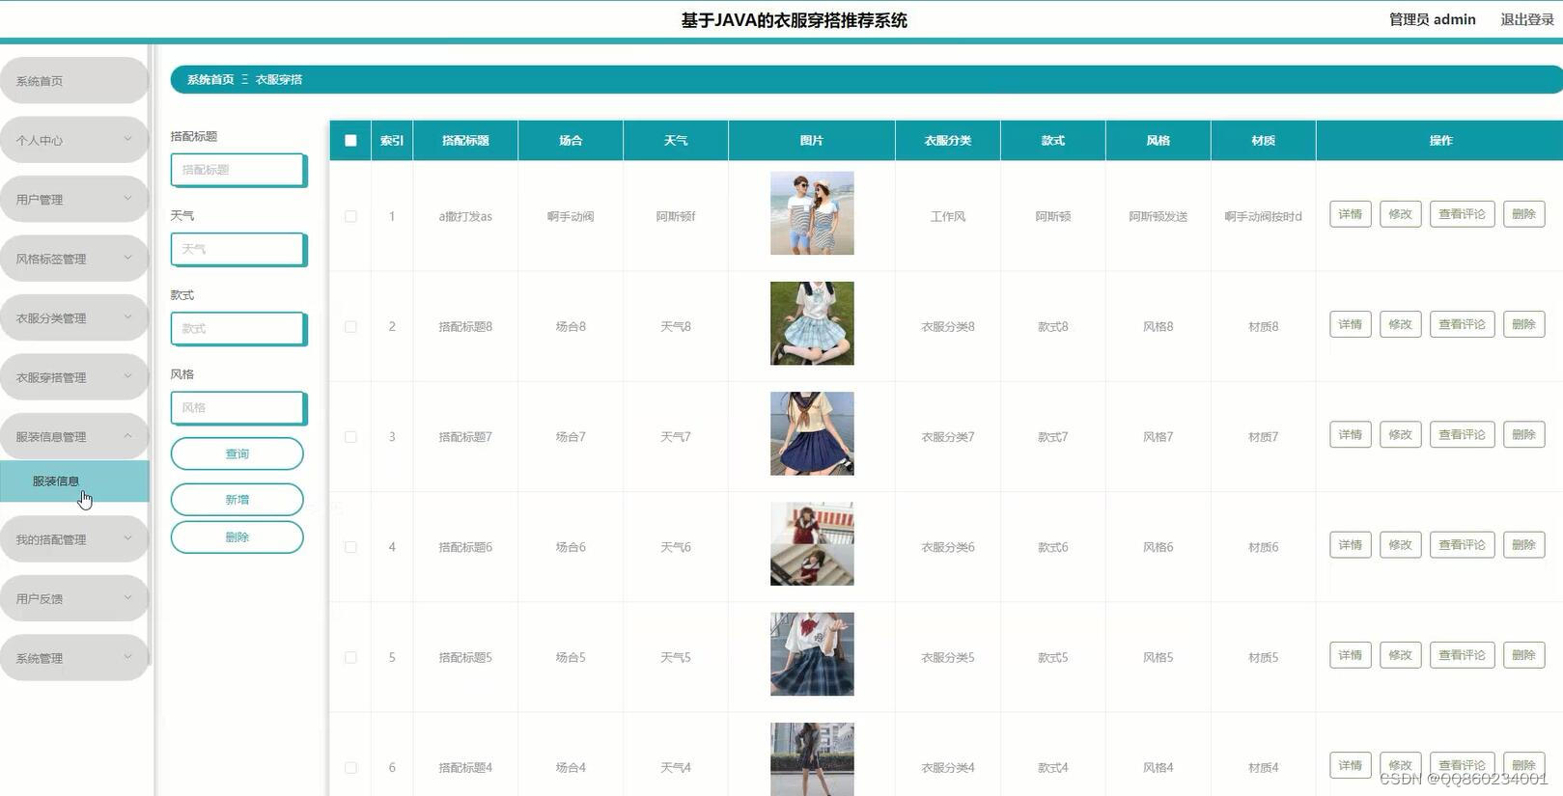Image resolution: width=1563 pixels, height=796 pixels.
Task: Open the outfit thumbnail in row 5
Action: pyautogui.click(x=812, y=654)
